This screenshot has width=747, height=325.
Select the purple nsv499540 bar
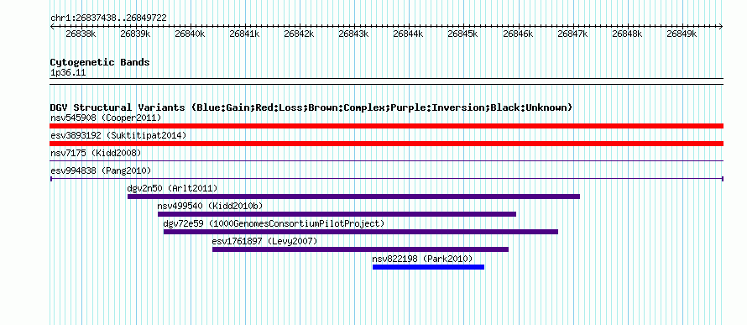[337, 214]
